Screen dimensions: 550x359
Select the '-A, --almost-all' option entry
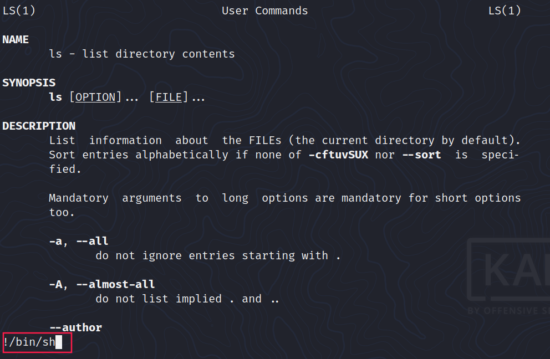(102, 285)
